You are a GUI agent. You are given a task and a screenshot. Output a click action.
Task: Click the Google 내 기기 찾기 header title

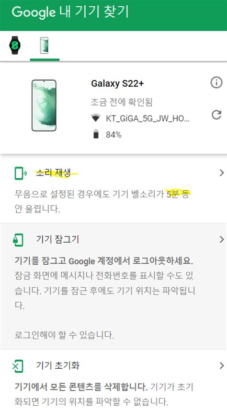point(70,12)
